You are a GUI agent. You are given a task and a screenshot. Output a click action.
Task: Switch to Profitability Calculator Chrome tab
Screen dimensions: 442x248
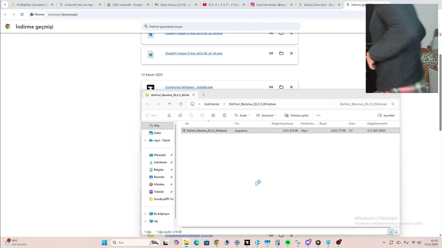tap(32, 5)
